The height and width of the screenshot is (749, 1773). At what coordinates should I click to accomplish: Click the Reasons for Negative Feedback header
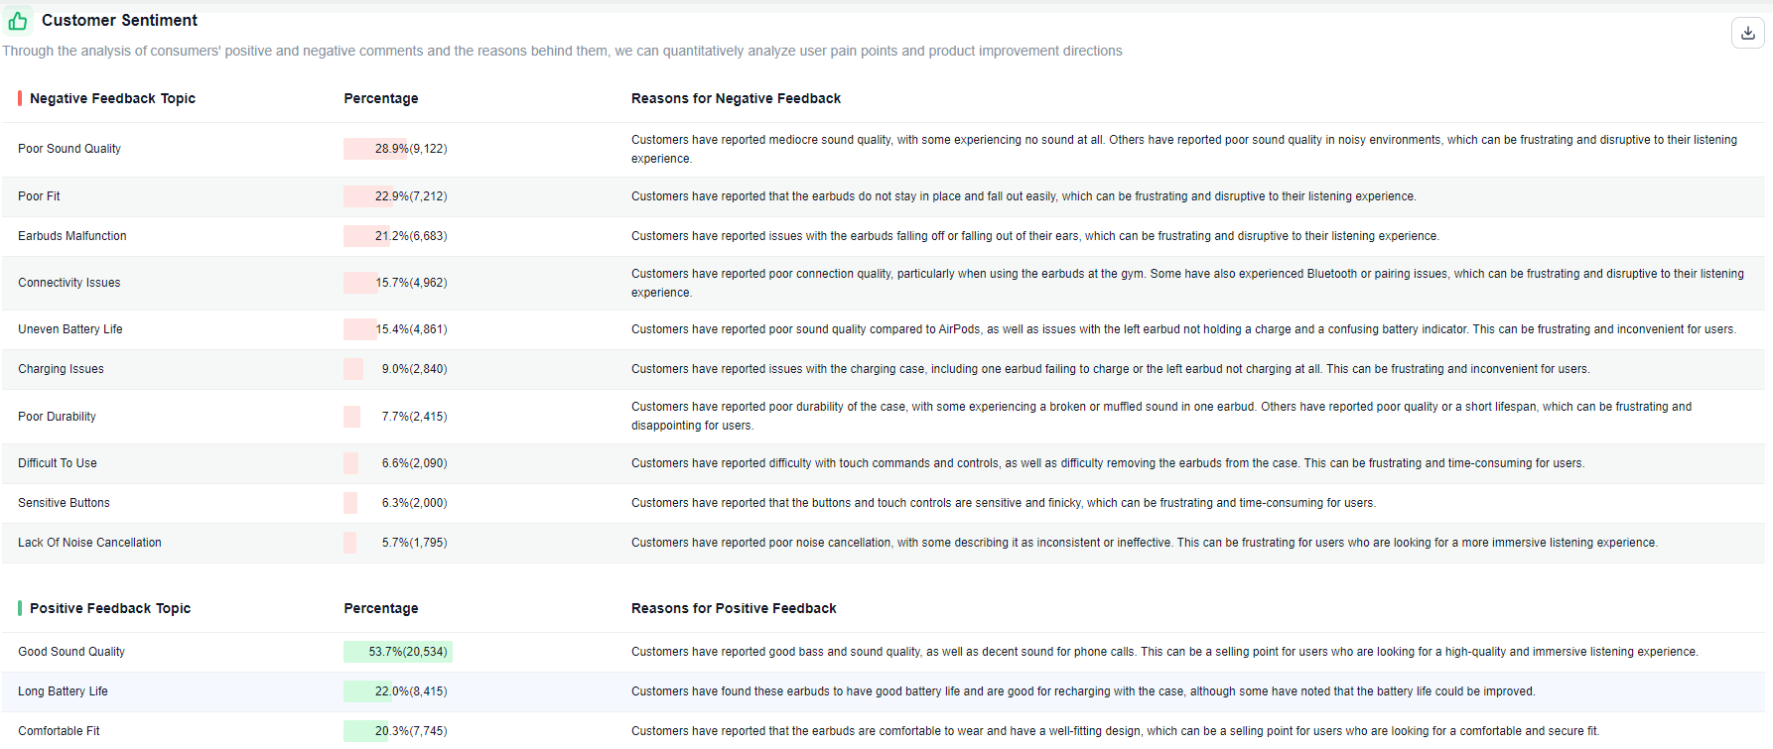736,98
